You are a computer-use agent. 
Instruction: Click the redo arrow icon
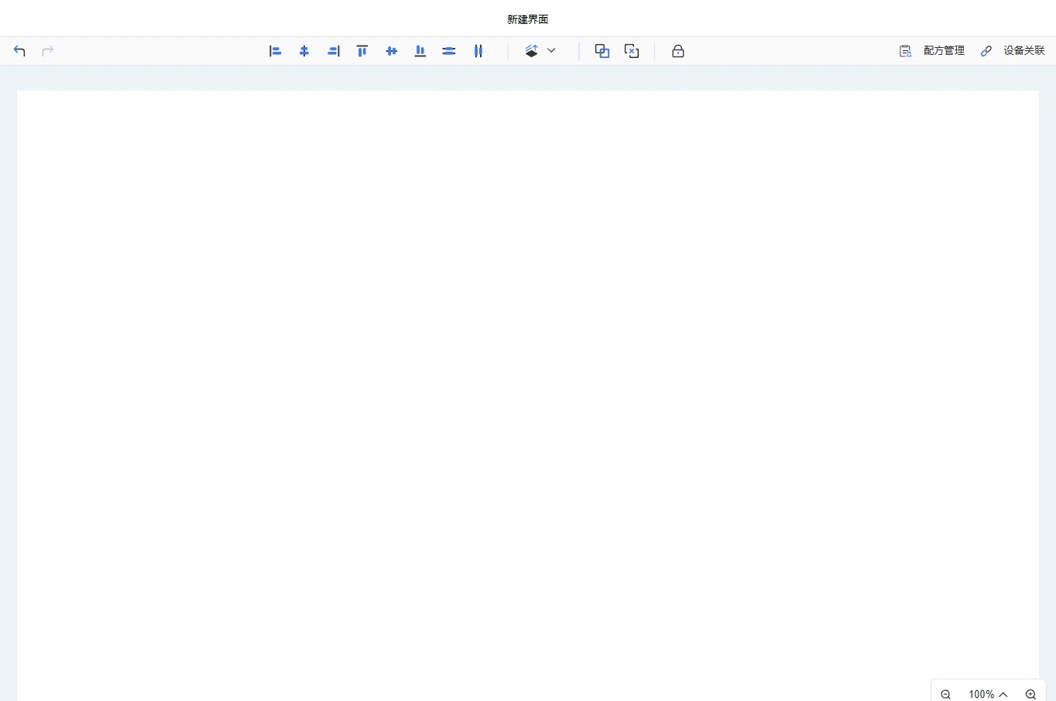click(x=47, y=51)
